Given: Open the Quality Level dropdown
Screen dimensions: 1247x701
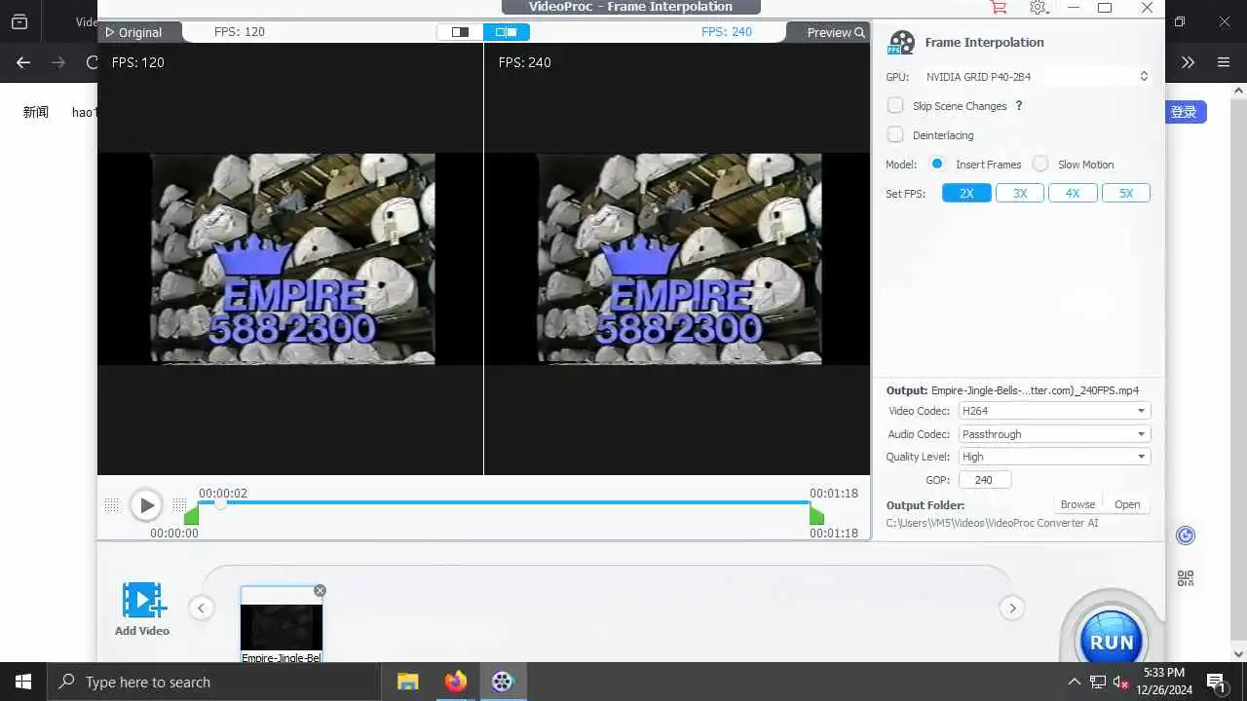Looking at the screenshot, I should click(1054, 457).
